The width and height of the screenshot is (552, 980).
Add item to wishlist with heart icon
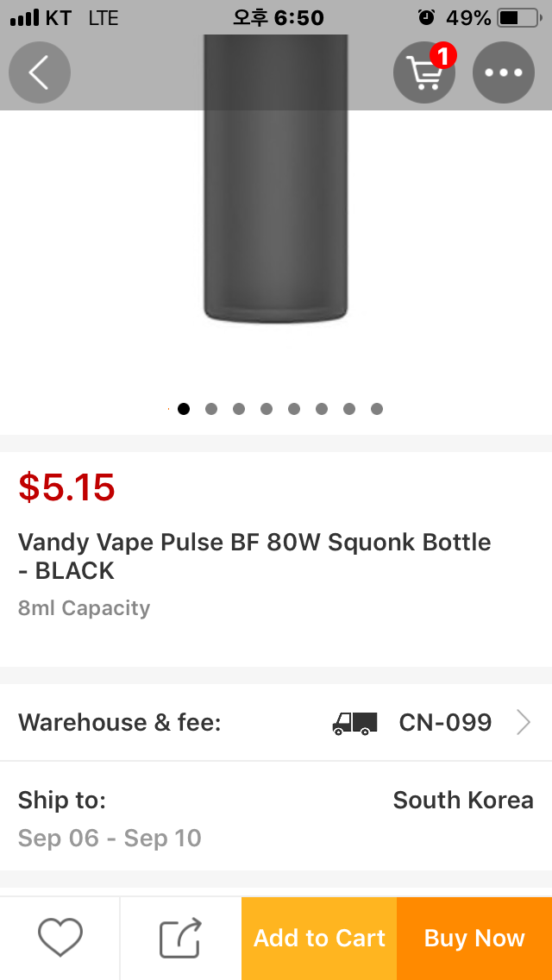pyautogui.click(x=60, y=938)
